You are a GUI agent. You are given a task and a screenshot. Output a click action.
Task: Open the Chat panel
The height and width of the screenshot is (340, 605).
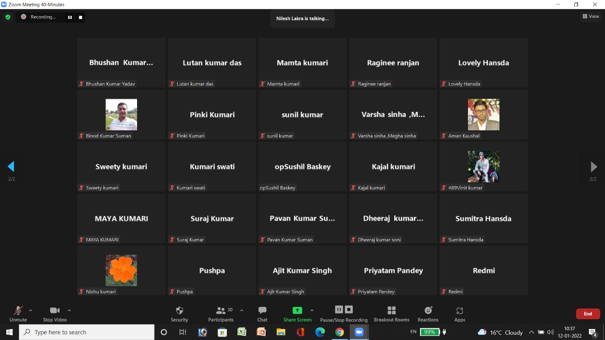coord(262,314)
